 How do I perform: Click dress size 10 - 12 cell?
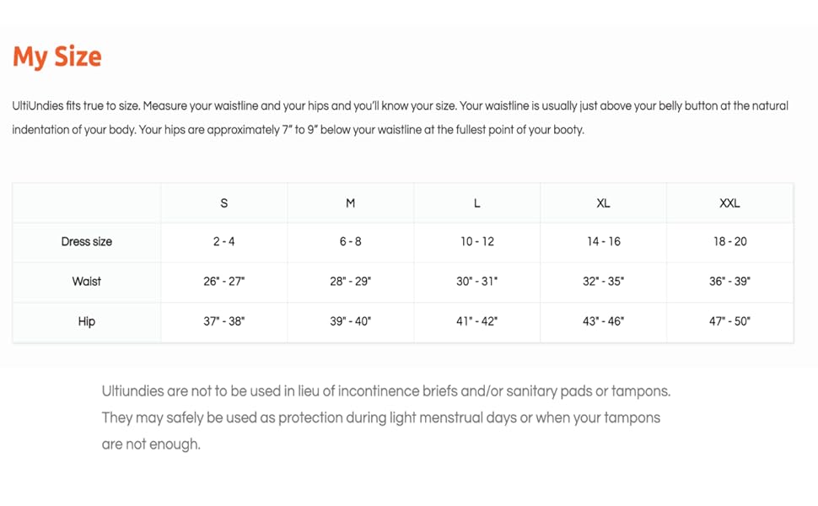click(x=476, y=242)
